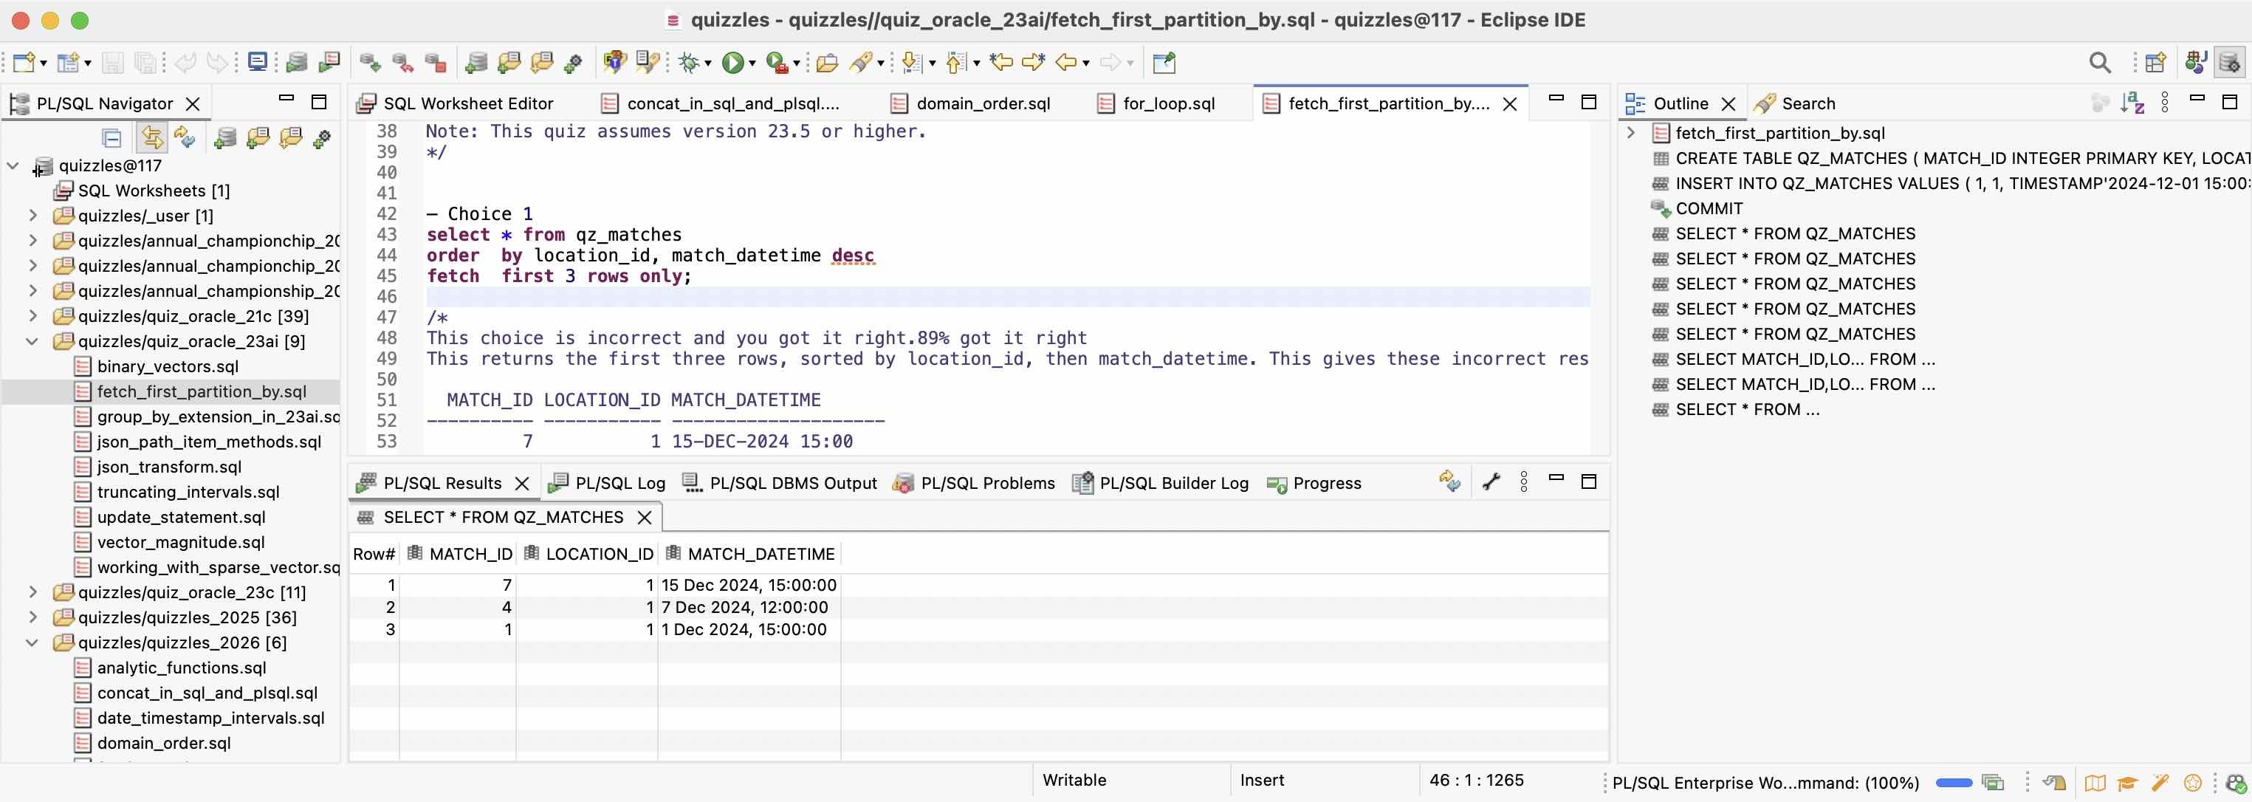Close the SELECT * FROM QZ_MATCHES results tab
Screen dimensions: 2252x802
pos(645,517)
